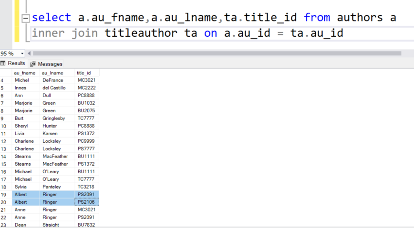Image resolution: width=414 pixels, height=228 pixels.
Task: Click the 'select' keyword in the query
Action: click(52, 18)
